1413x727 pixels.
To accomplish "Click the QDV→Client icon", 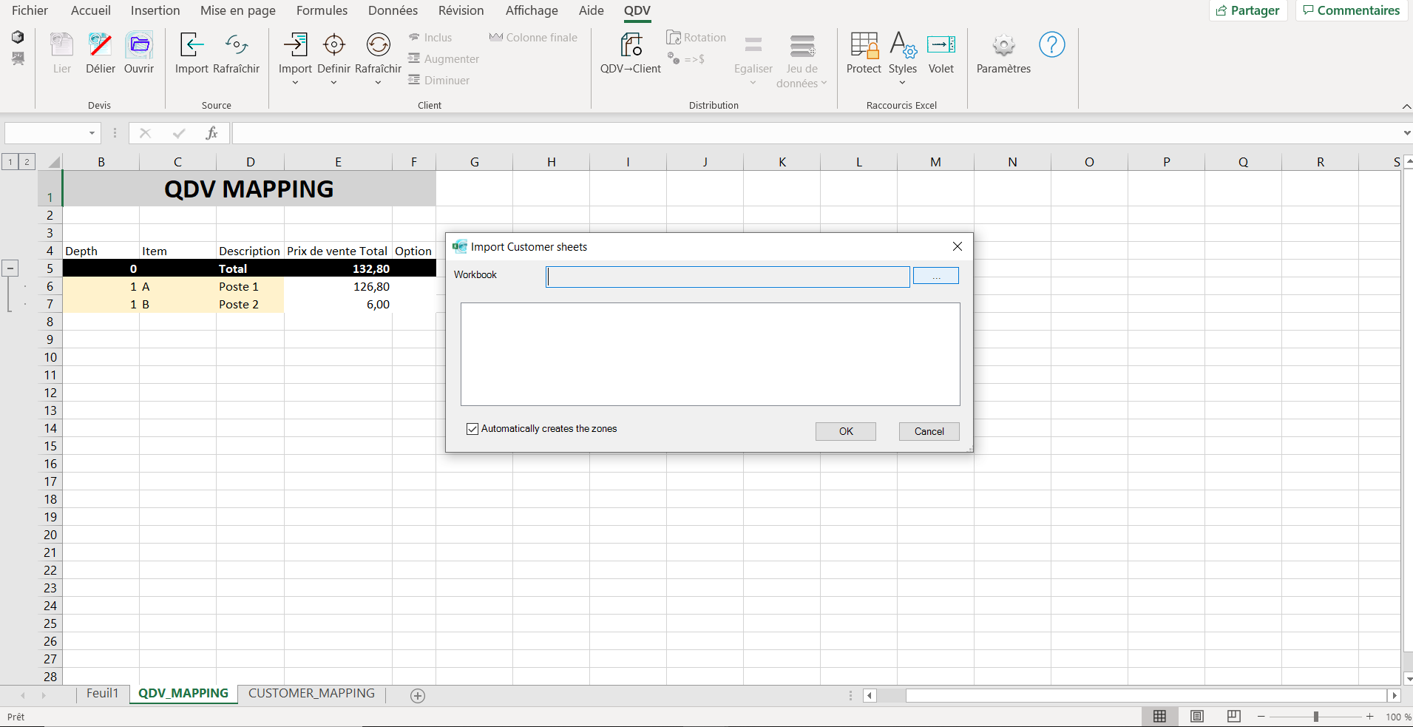I will (631, 45).
